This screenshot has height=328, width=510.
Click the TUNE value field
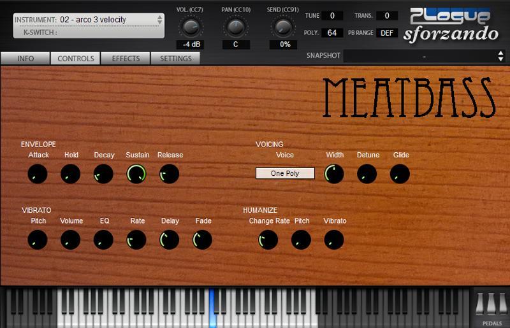(x=332, y=15)
